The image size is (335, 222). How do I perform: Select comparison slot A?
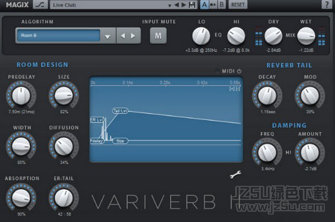tap(204, 5)
